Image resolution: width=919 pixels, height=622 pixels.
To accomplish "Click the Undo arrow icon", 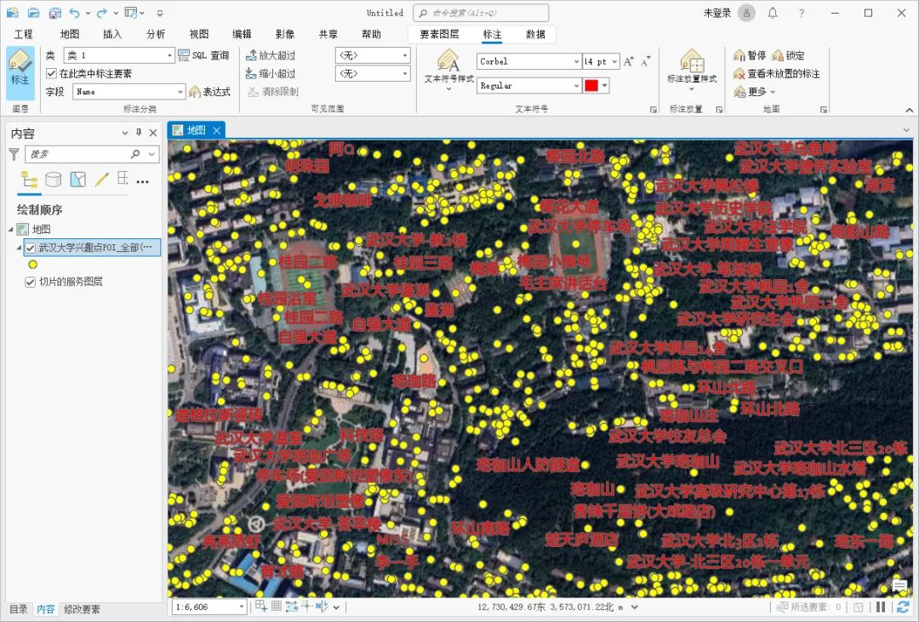I will pyautogui.click(x=74, y=13).
